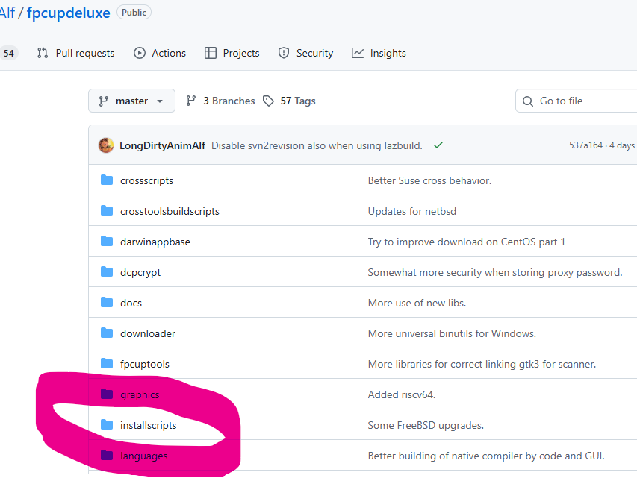
Task: Switch to the Insights tab
Action: click(x=387, y=53)
